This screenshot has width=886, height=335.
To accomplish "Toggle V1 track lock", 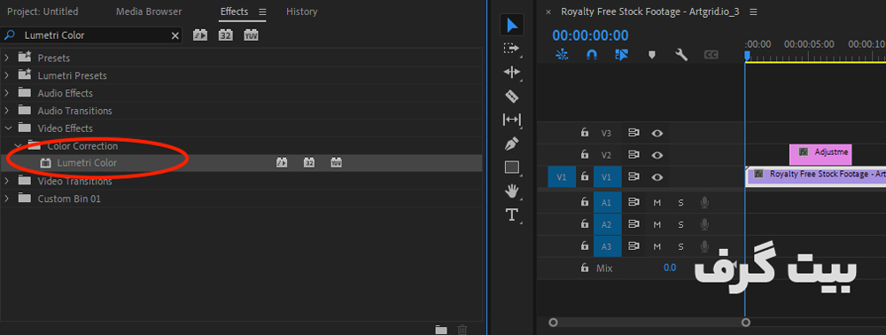I will click(x=584, y=176).
